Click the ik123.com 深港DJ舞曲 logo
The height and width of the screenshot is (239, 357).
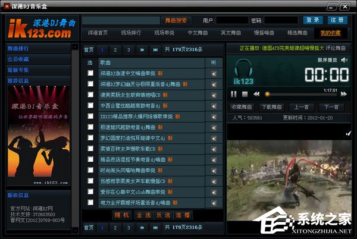pyautogui.click(x=42, y=28)
